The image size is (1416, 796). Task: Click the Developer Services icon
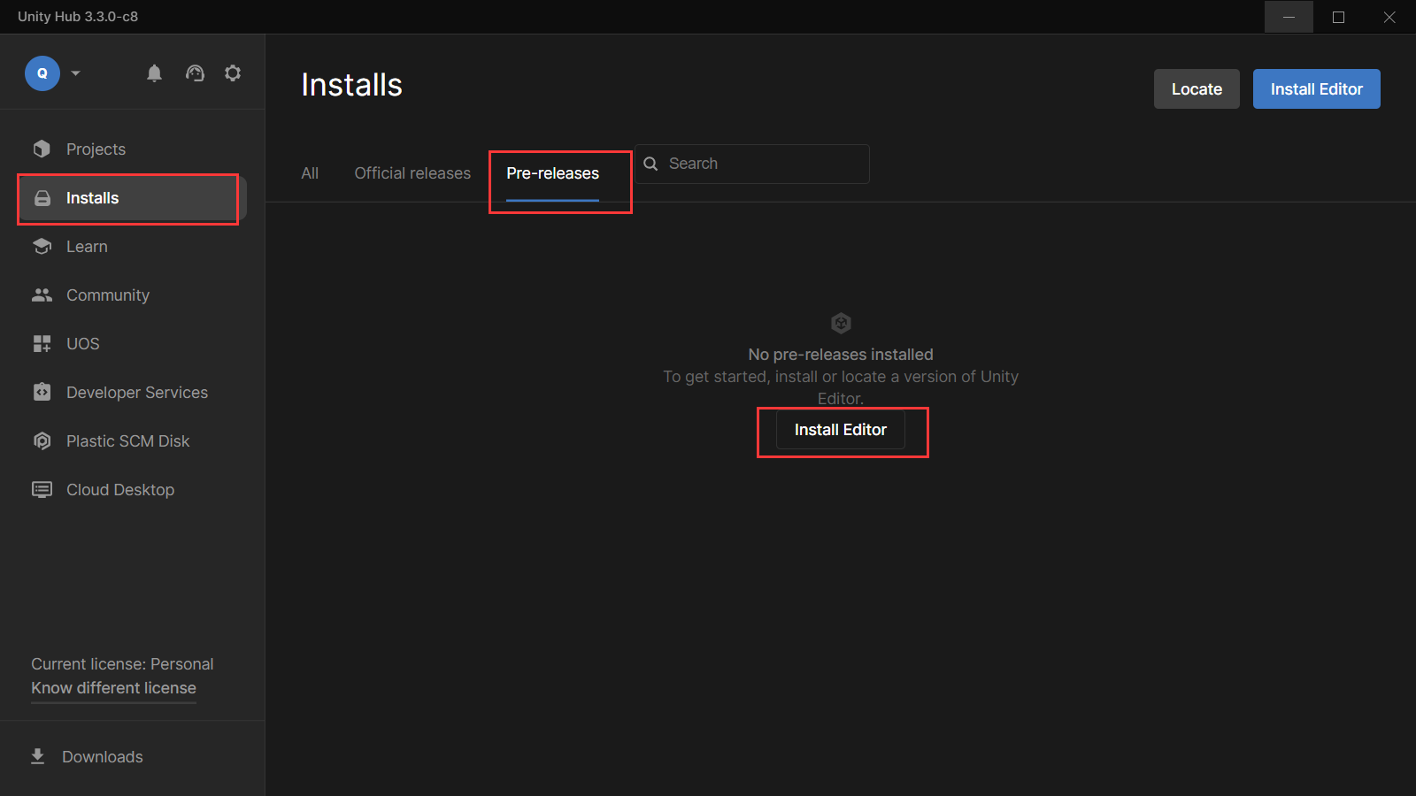(x=42, y=392)
